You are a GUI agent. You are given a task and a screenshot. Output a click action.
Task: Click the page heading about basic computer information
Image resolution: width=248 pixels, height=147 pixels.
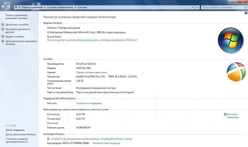click(79, 17)
